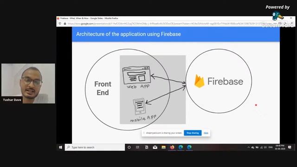Open the Mail app in taskbar
This screenshot has width=297, height=167.
pos(155,148)
